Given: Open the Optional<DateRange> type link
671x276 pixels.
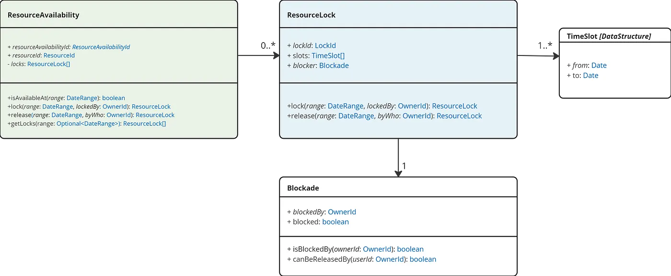Looking at the screenshot, I should coord(88,123).
